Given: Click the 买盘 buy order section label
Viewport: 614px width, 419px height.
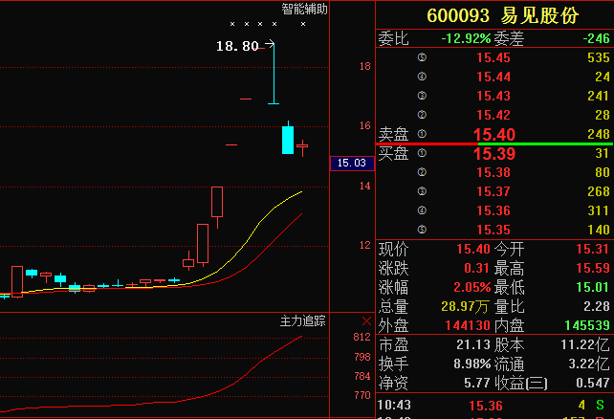Looking at the screenshot, I should coord(393,154).
